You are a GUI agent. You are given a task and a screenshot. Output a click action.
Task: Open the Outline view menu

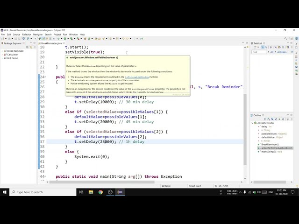click(x=292, y=119)
